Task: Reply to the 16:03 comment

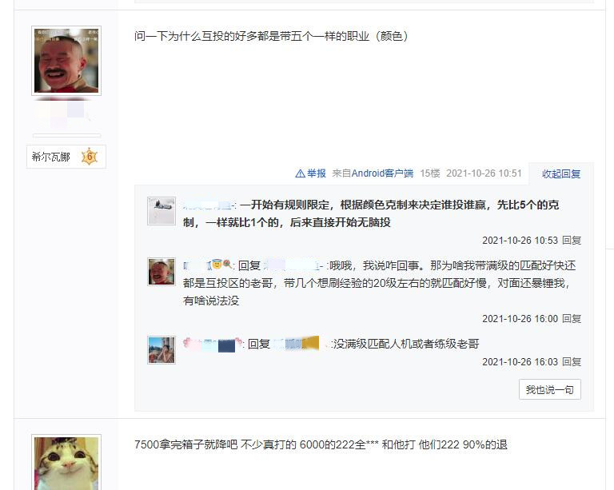Action: click(x=572, y=361)
